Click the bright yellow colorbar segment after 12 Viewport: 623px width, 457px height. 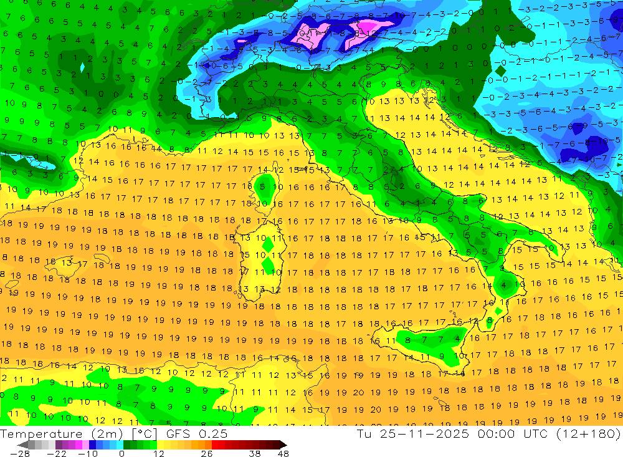point(161,445)
